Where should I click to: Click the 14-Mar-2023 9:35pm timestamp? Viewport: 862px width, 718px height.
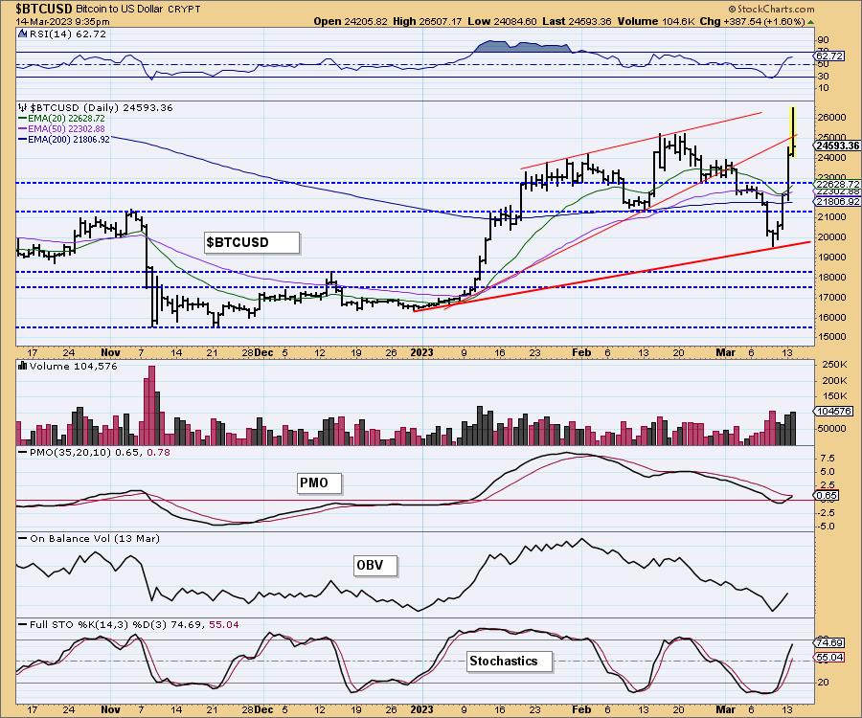tap(62, 21)
